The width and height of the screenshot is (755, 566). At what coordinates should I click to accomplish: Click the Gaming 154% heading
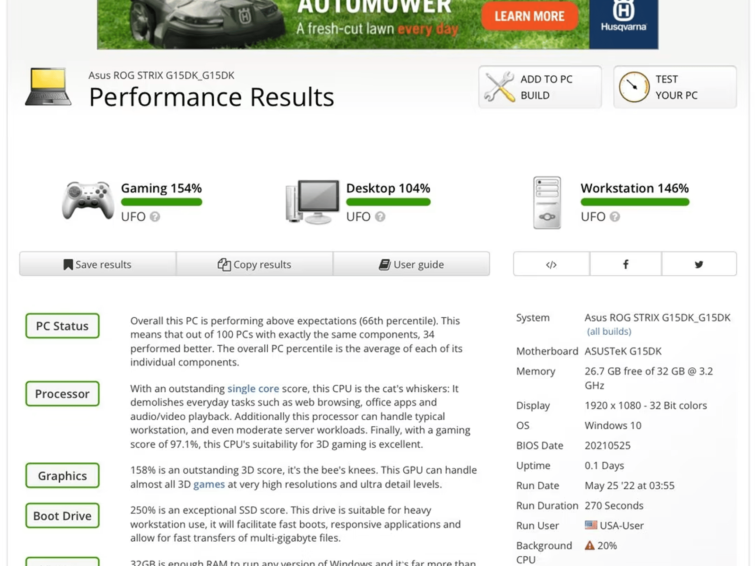[x=161, y=188]
